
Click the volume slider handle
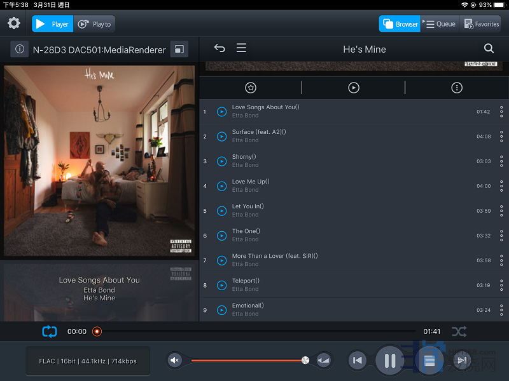pyautogui.click(x=305, y=361)
